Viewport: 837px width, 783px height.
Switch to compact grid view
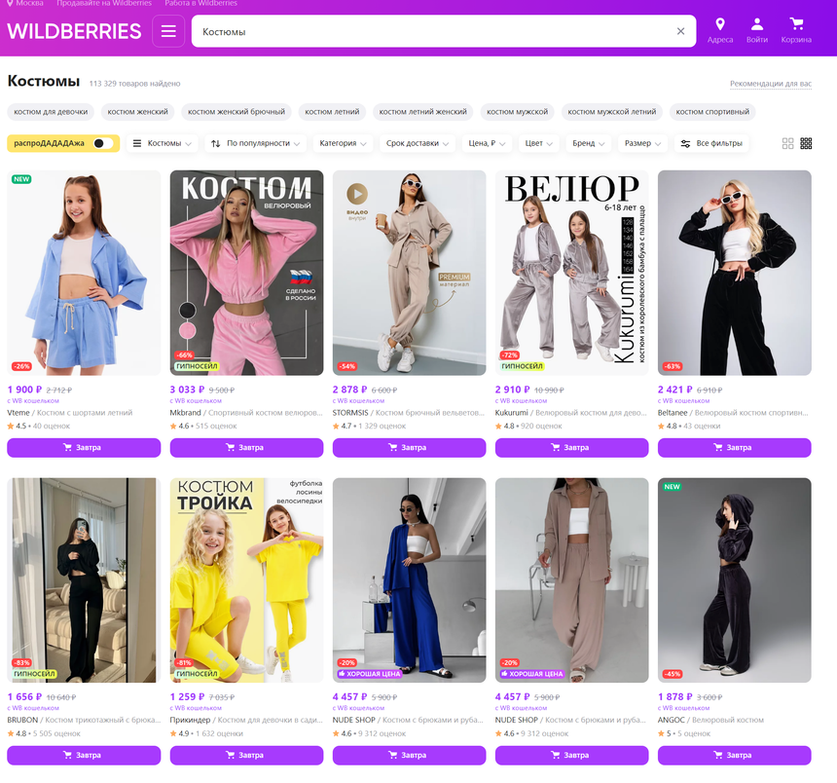tap(806, 143)
